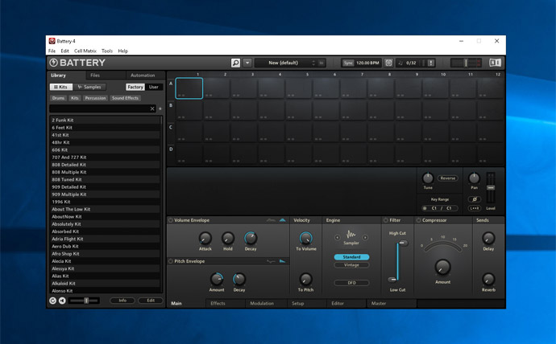Open the Edit menu
Screen dimensions: 556x344
point(65,51)
